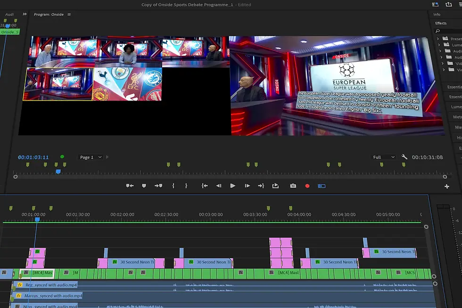Open Program monitor settings wrench
This screenshot has height=308, width=462.
404,157
